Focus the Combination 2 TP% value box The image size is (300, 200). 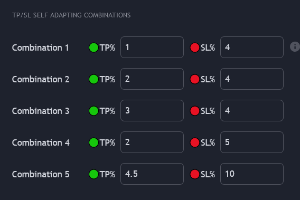tap(152, 79)
